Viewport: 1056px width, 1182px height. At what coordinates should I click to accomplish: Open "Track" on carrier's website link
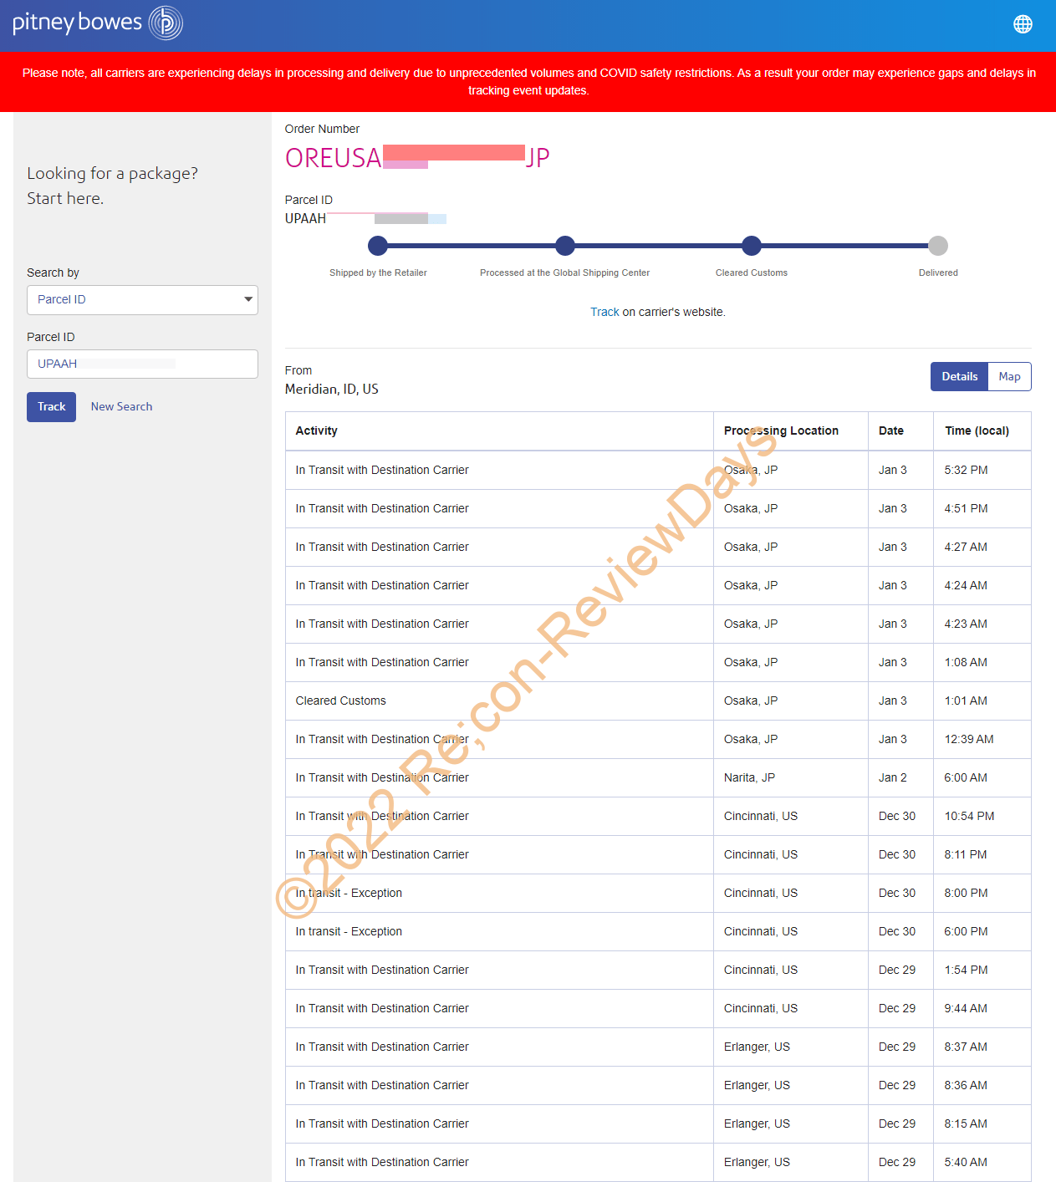pos(604,311)
